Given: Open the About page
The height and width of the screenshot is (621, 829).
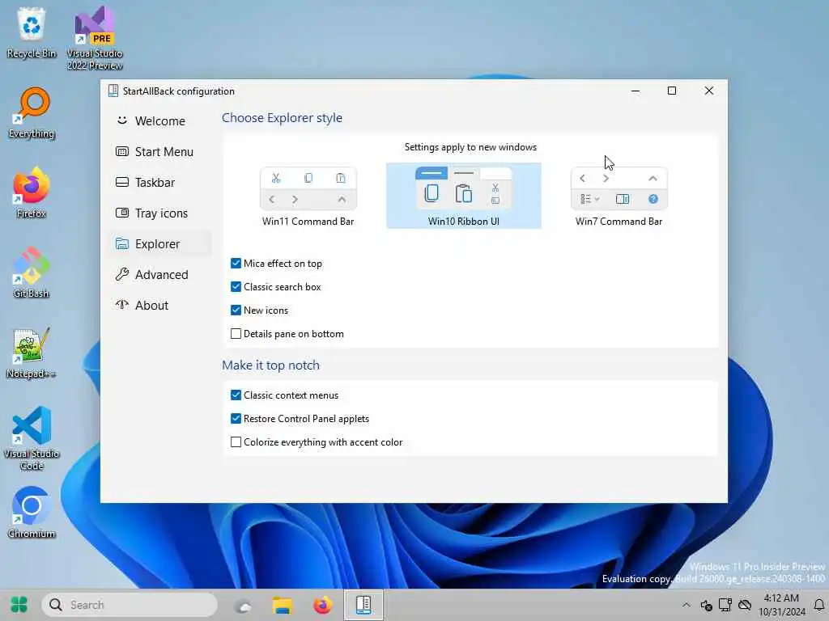Looking at the screenshot, I should pyautogui.click(x=159, y=305).
